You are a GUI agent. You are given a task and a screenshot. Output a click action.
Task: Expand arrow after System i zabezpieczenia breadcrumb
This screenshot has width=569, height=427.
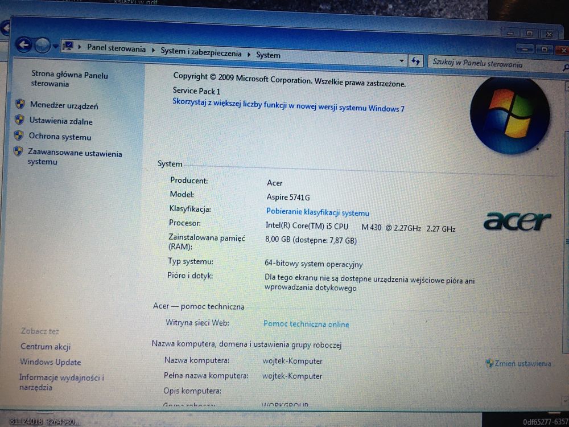(249, 55)
